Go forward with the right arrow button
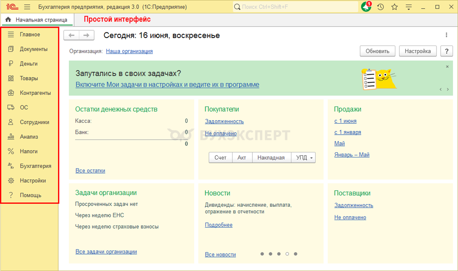The image size is (458, 271). pos(87,35)
